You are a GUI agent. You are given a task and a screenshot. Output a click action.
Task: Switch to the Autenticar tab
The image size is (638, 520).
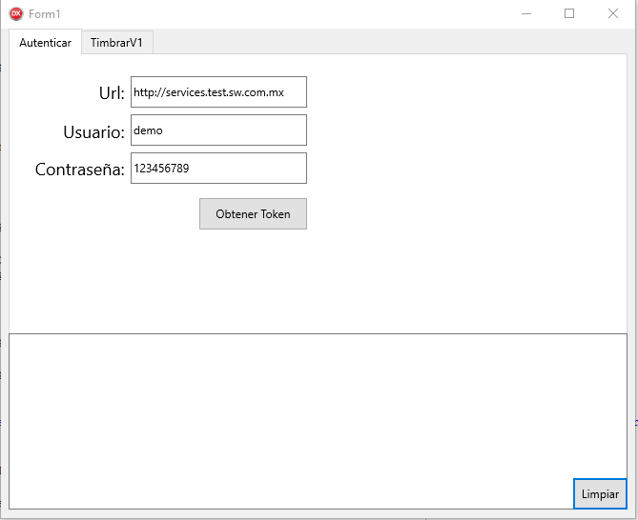pos(45,43)
